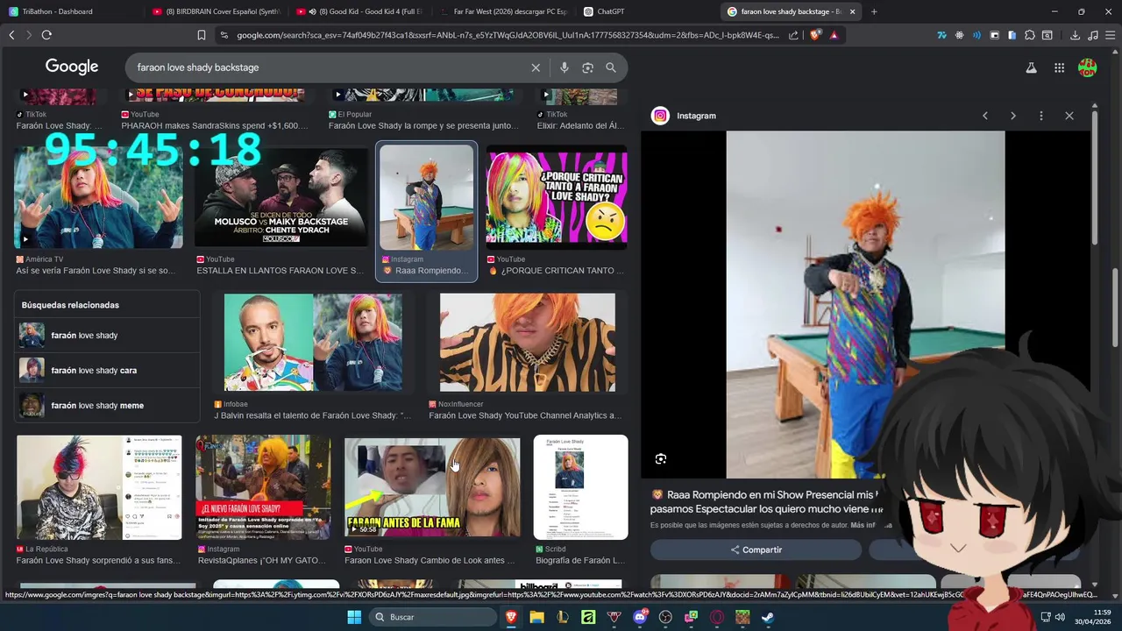Screen dimensions: 1122x631
Task: Click the Compartir button
Action: [x=756, y=549]
